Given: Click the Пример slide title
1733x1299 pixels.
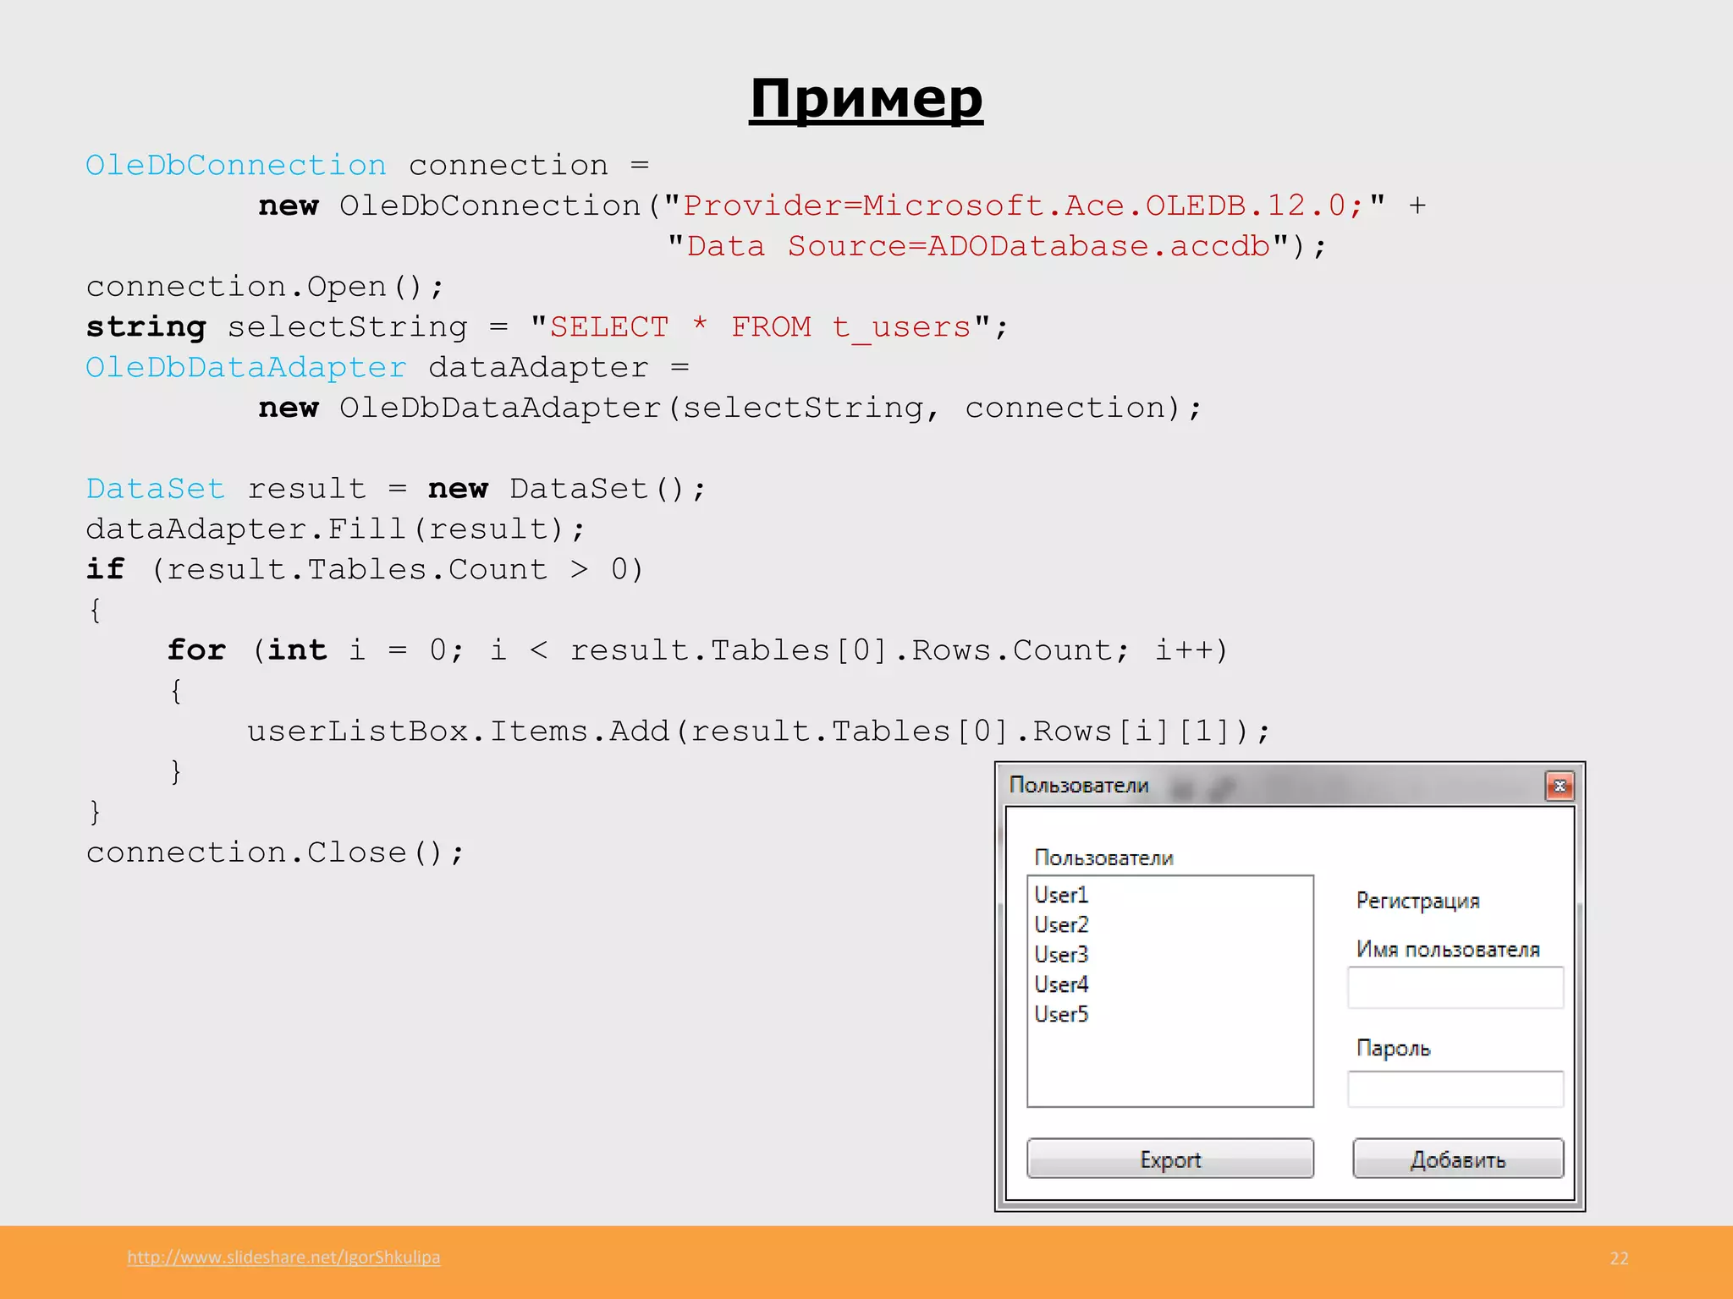Looking at the screenshot, I should pos(866,99).
